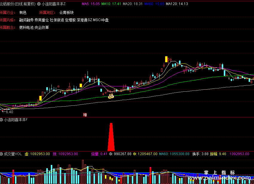Click the 小连阳喜洋洋F panel title

click(x=16, y=120)
